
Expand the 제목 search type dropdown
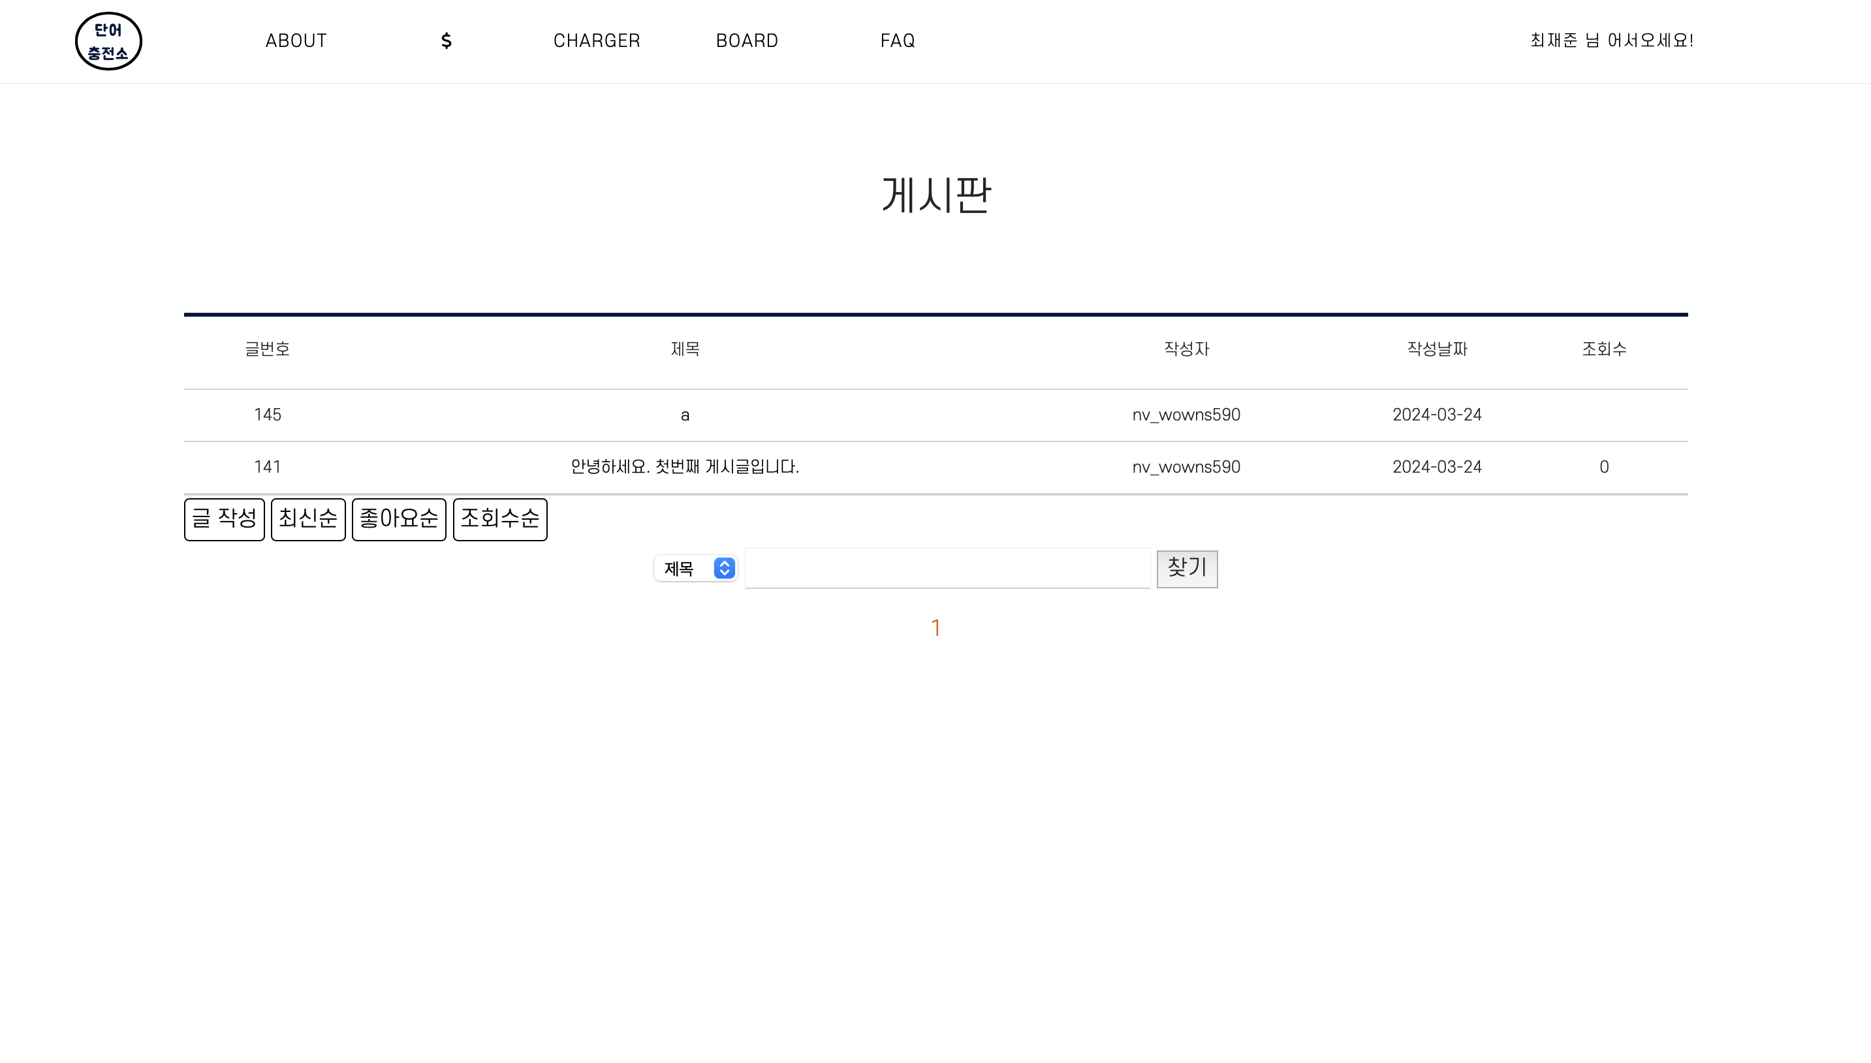click(x=695, y=568)
